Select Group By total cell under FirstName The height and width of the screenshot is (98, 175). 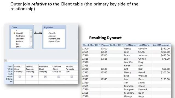click(45, 72)
